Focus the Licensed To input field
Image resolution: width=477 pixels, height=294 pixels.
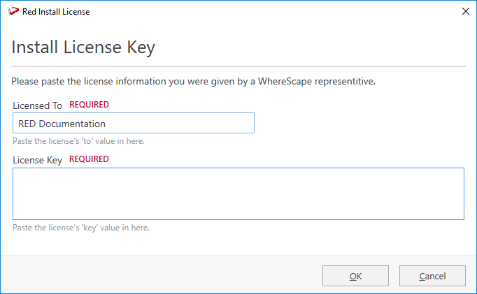[x=133, y=124]
